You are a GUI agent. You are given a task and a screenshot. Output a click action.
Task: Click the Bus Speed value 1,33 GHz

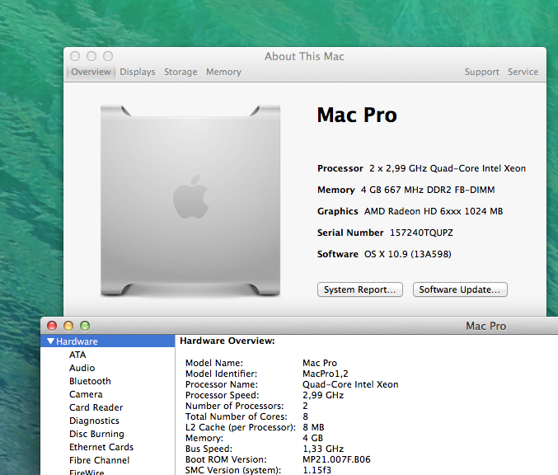point(323,449)
